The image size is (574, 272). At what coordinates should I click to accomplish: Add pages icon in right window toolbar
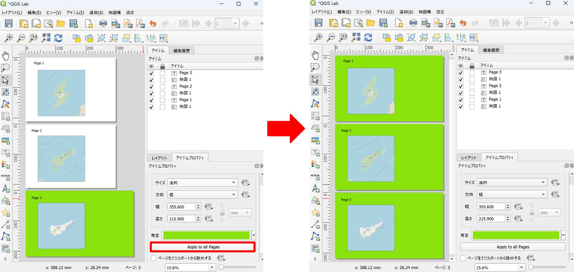(399, 23)
